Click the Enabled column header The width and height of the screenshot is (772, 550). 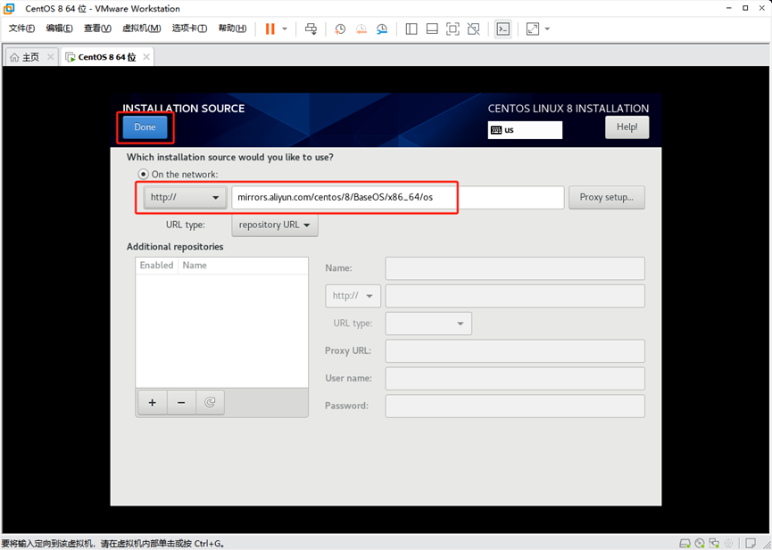pyautogui.click(x=156, y=265)
